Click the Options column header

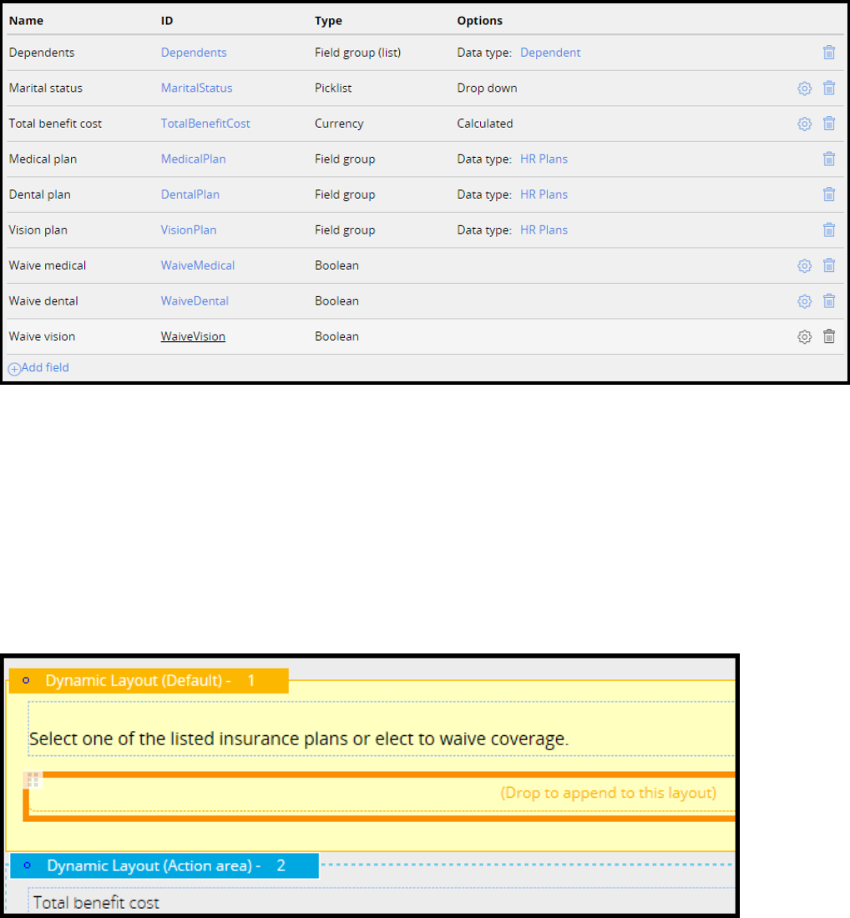pos(480,21)
